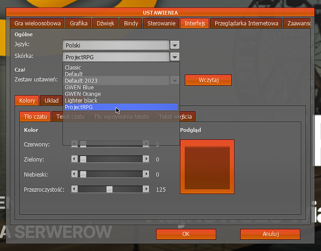Viewport: 321px width, 251px height.
Task: Click Anuluj to cancel
Action: tap(270, 234)
